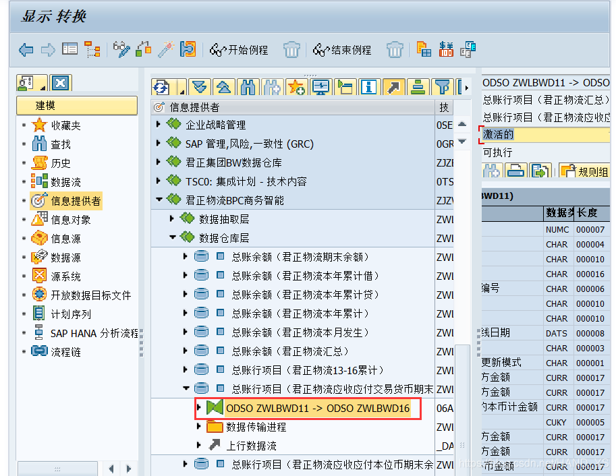Screen dimensions: 616x476
Task: Click the funnel filter icon in tree toolbar
Action: (x=442, y=87)
